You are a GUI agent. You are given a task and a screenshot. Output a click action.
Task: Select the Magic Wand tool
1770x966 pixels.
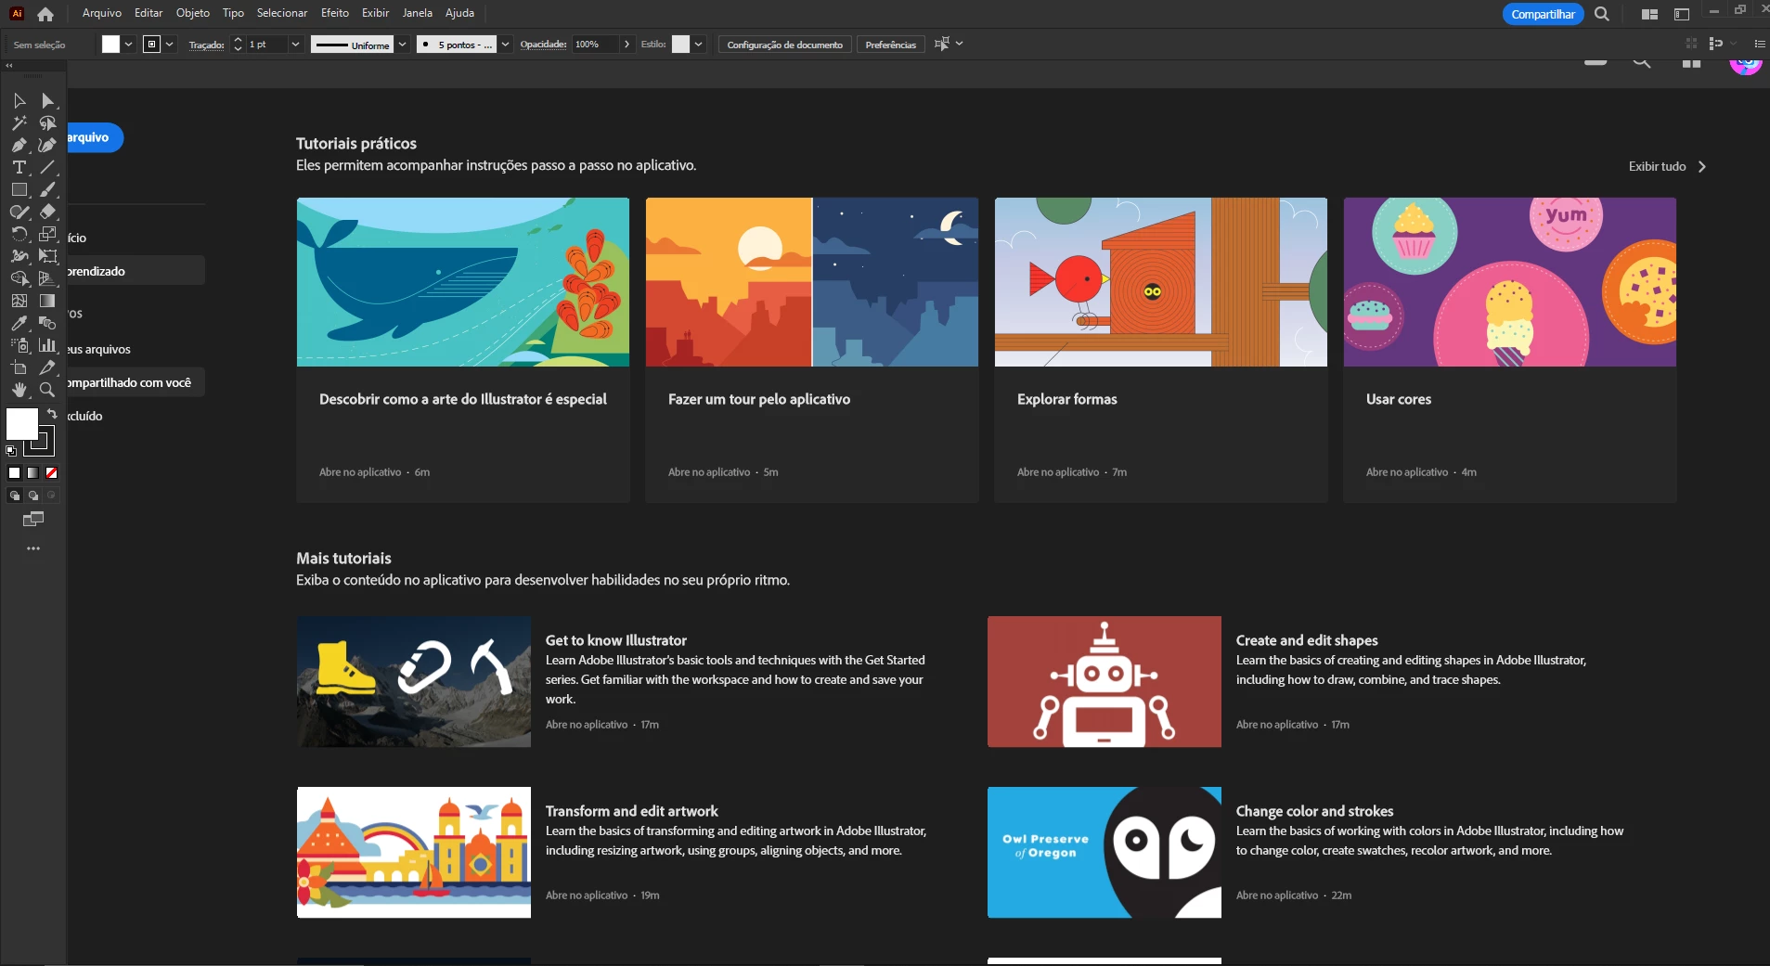(x=19, y=122)
